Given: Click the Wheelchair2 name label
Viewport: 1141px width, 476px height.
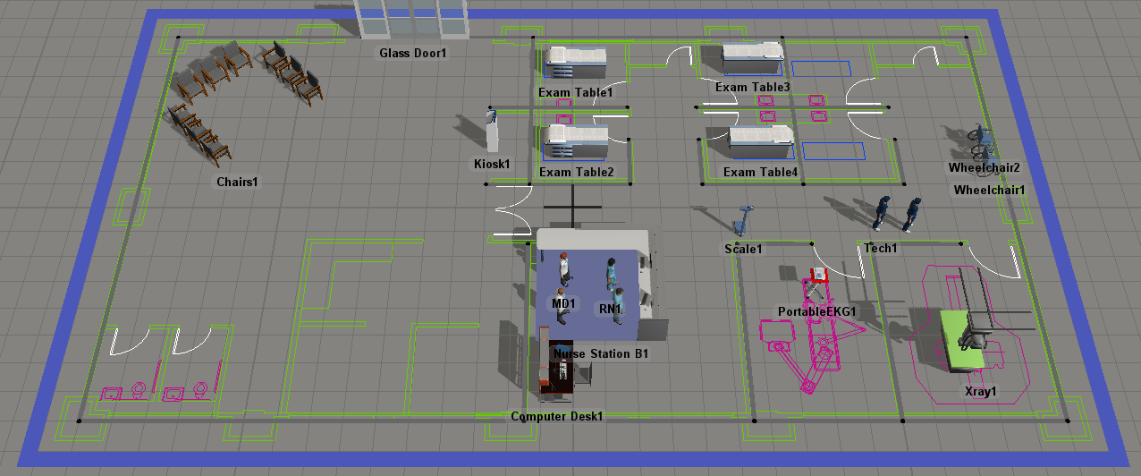Looking at the screenshot, I should 984,167.
